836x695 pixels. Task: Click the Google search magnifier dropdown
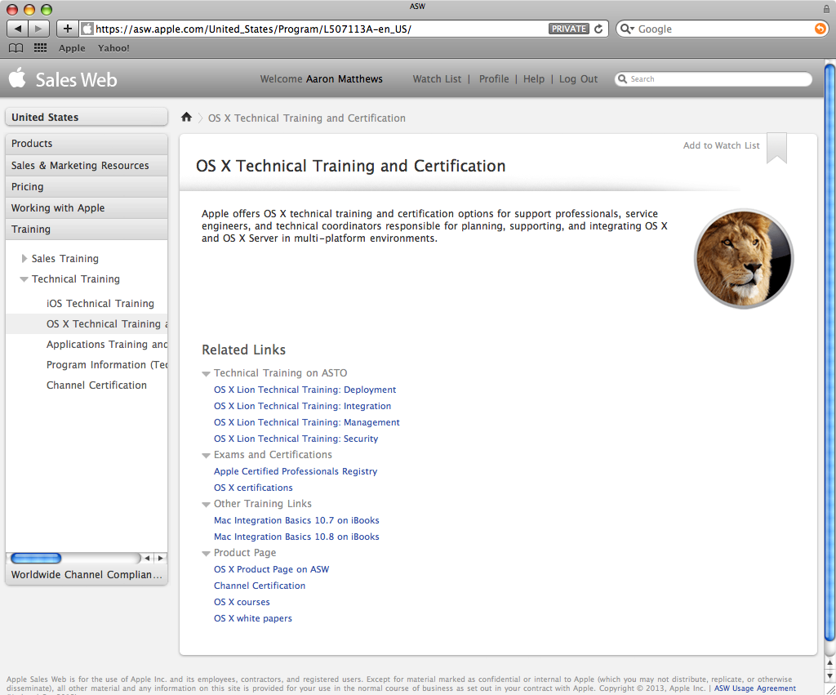(627, 29)
